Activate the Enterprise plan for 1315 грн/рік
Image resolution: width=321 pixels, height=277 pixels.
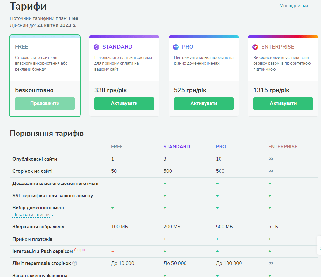[283, 104]
